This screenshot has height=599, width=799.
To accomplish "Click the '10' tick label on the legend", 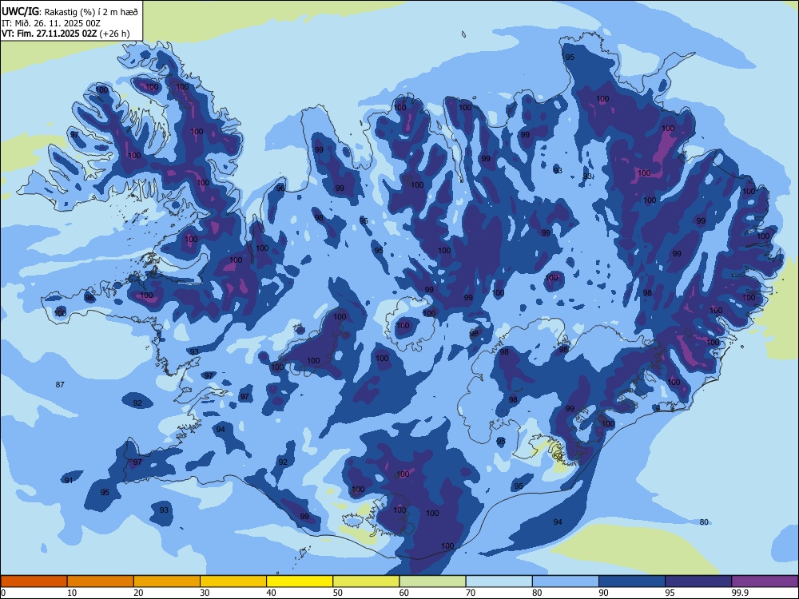I will (x=72, y=593).
